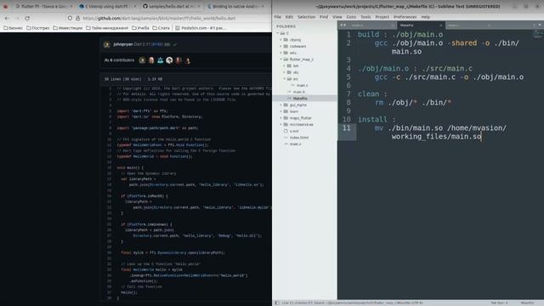Click the panel switcher icon in Sublime status bar
Screen dimensions: 544x306
point(277,303)
